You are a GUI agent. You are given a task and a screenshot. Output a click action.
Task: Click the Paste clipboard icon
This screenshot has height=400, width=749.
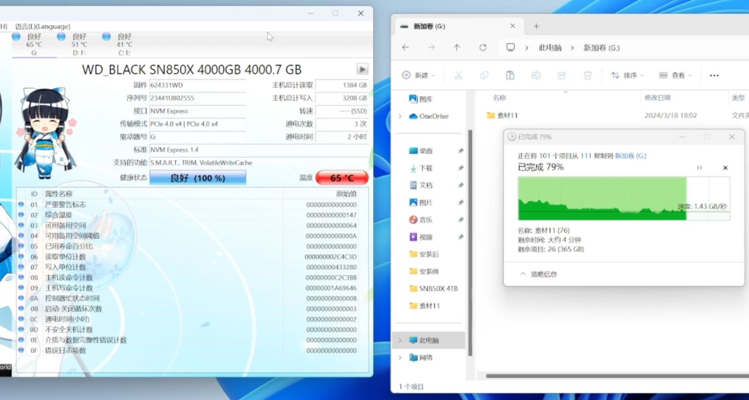coord(510,76)
